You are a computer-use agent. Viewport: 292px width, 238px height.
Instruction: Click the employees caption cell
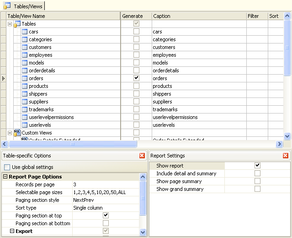199,55
